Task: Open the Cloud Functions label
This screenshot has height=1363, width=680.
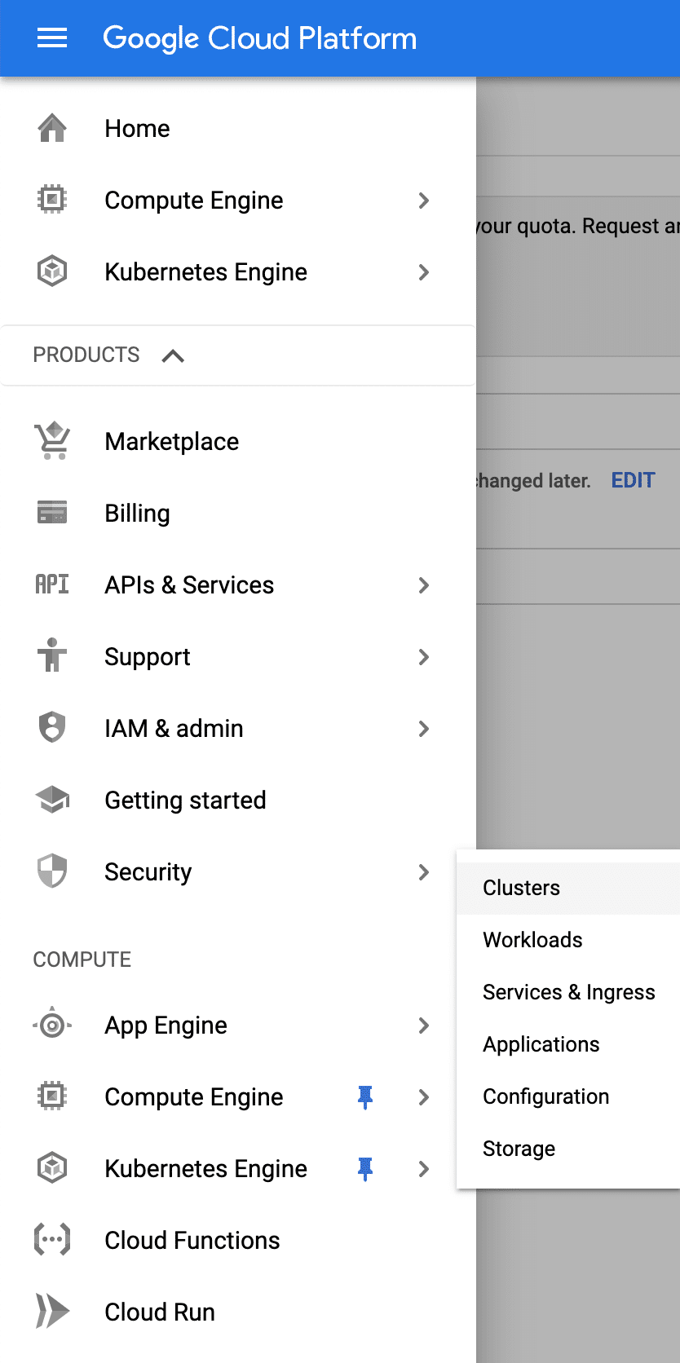Action: 192,1240
